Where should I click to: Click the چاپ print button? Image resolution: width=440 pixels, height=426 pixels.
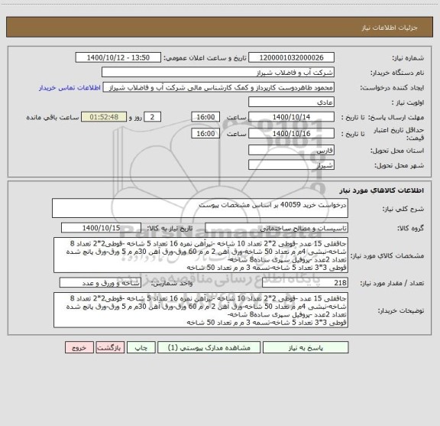[x=141, y=347]
